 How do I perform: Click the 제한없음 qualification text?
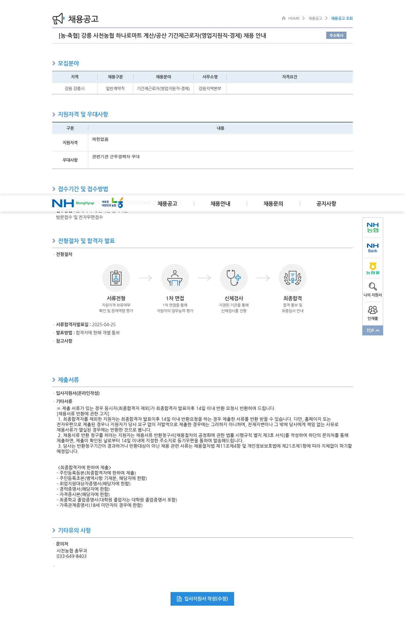[x=100, y=139]
